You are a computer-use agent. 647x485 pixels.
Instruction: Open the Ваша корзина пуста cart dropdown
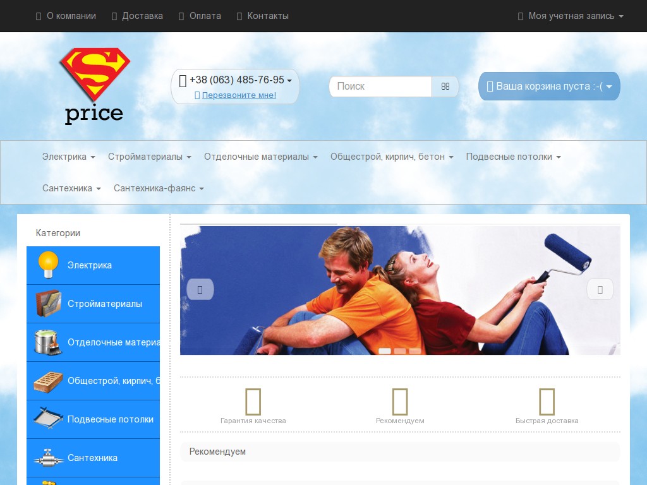coord(549,86)
